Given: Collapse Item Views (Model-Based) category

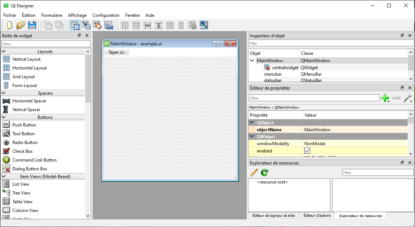Looking at the screenshot, I should 4,177.
